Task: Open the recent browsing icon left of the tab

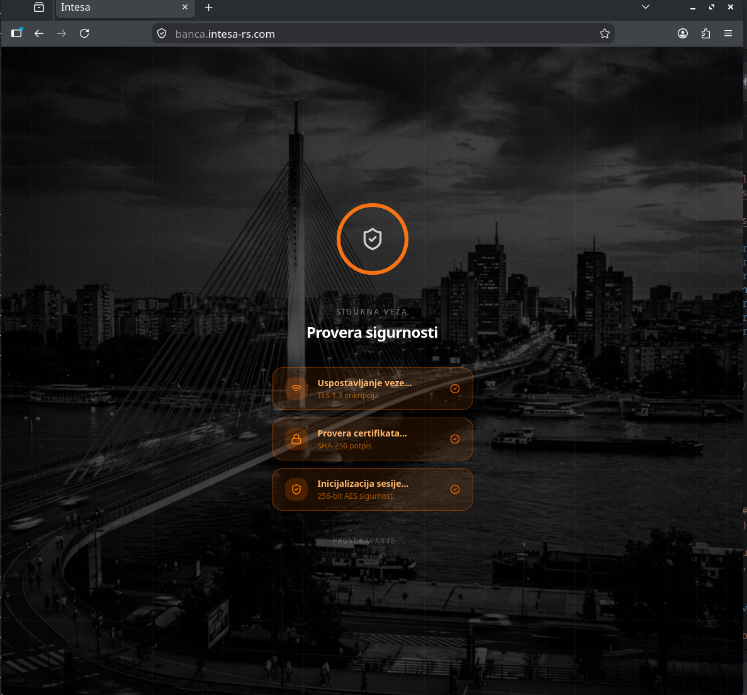Action: pos(39,7)
